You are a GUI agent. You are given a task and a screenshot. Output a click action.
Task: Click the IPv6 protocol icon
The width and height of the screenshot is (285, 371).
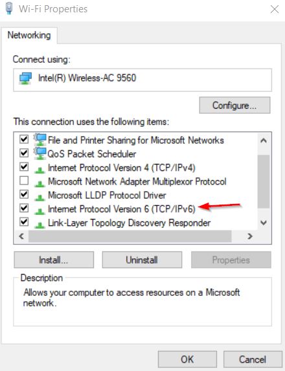[x=40, y=211]
